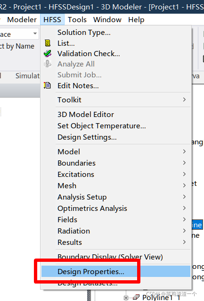Click the green Validation Check icon
This screenshot has width=204, height=301.
(x=48, y=54)
